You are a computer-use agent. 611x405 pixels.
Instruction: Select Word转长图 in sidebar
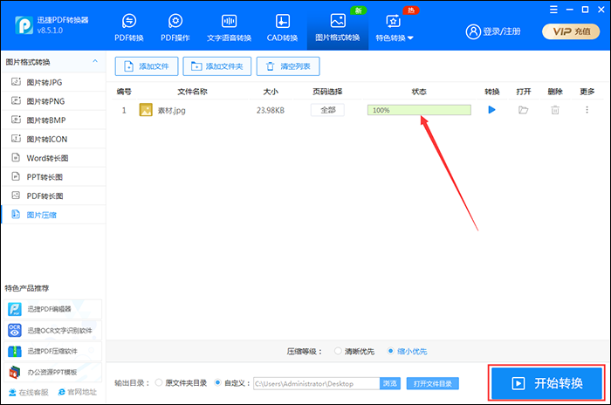(53, 158)
